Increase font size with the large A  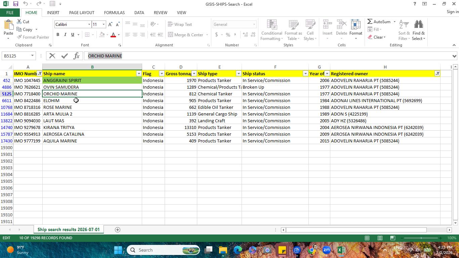tap(110, 25)
